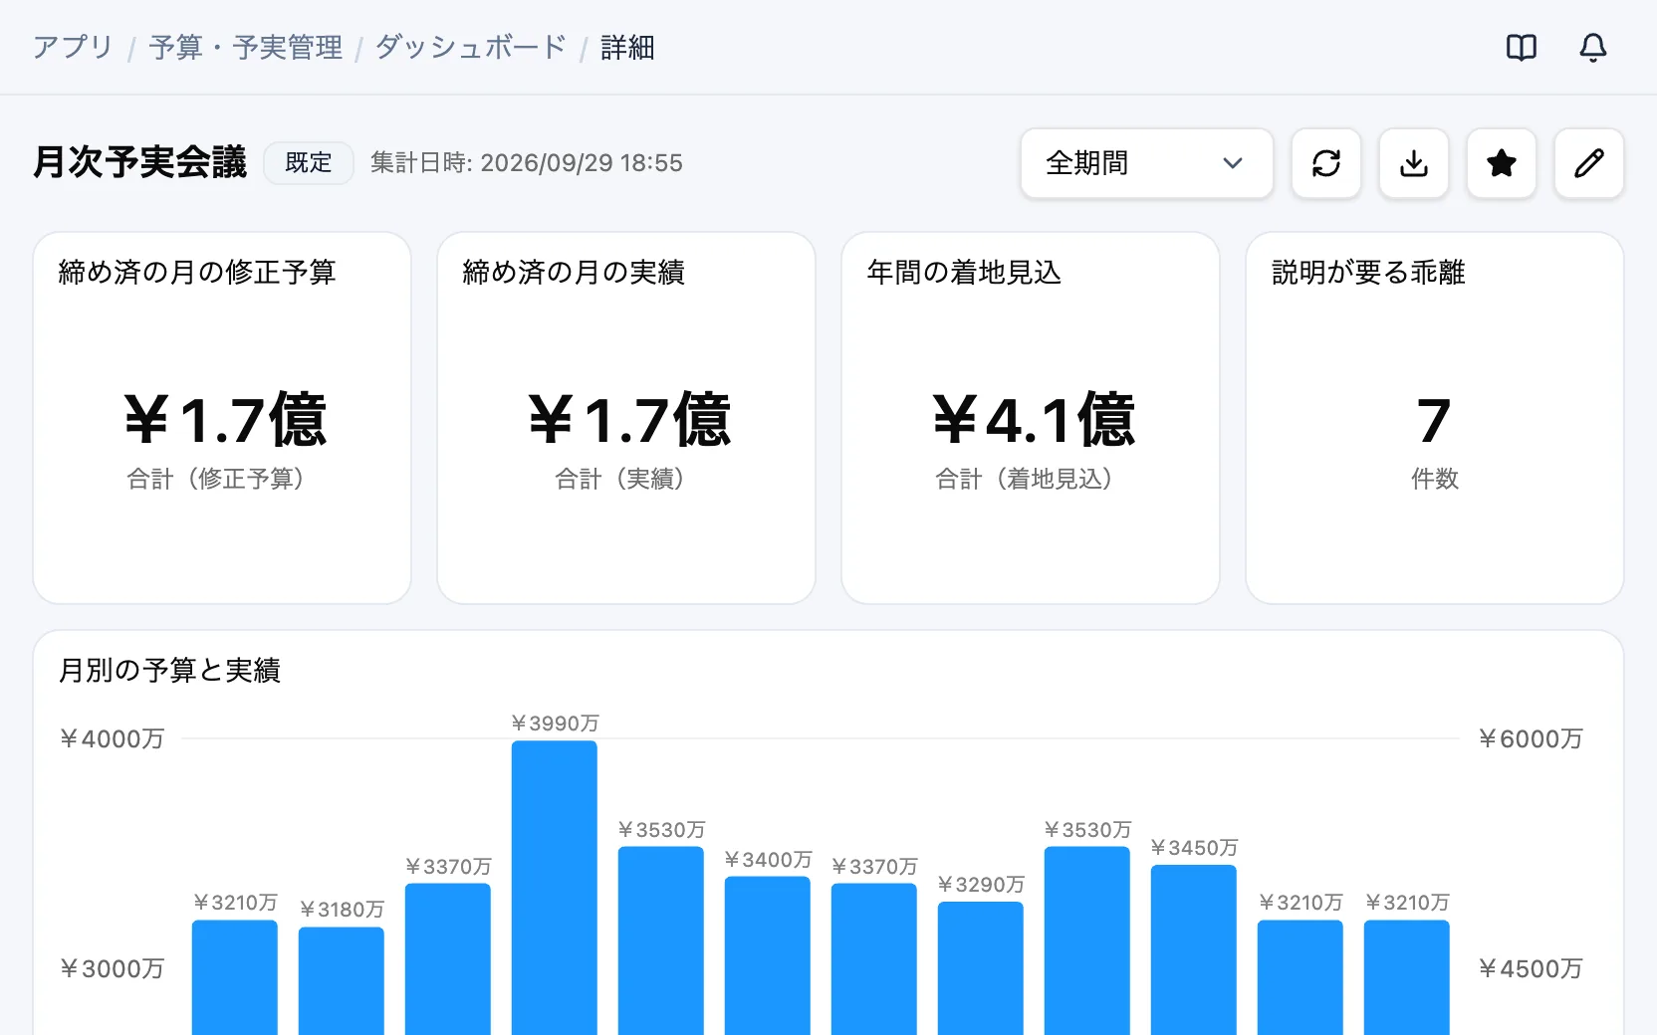
Task: Click the 説明が要る乖離 count of 7
Action: pos(1434,420)
